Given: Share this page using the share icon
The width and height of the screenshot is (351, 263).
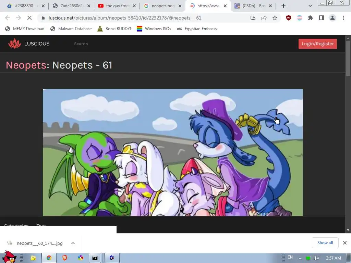Looking at the screenshot, I should pyautogui.click(x=264, y=18).
